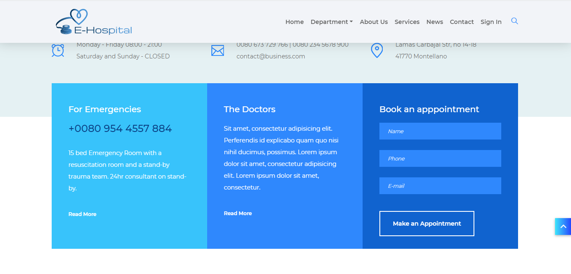Open the News section

click(x=434, y=22)
